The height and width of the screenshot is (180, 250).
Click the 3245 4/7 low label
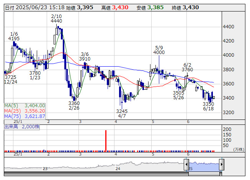(x=122, y=113)
